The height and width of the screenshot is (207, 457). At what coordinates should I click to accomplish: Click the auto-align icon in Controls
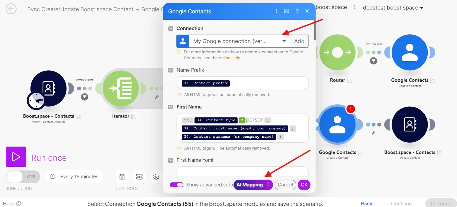(x=139, y=177)
